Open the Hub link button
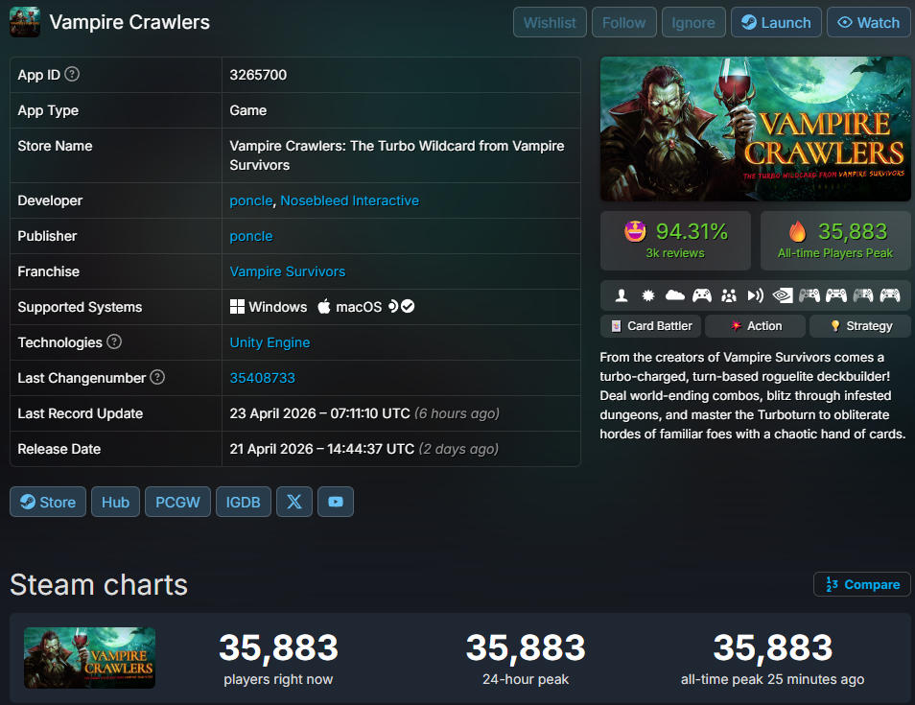Image resolution: width=915 pixels, height=705 pixels. 115,502
